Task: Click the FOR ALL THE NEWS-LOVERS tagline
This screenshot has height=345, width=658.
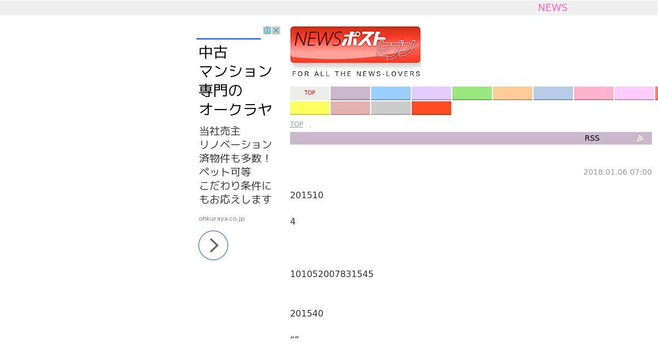Action: point(356,73)
